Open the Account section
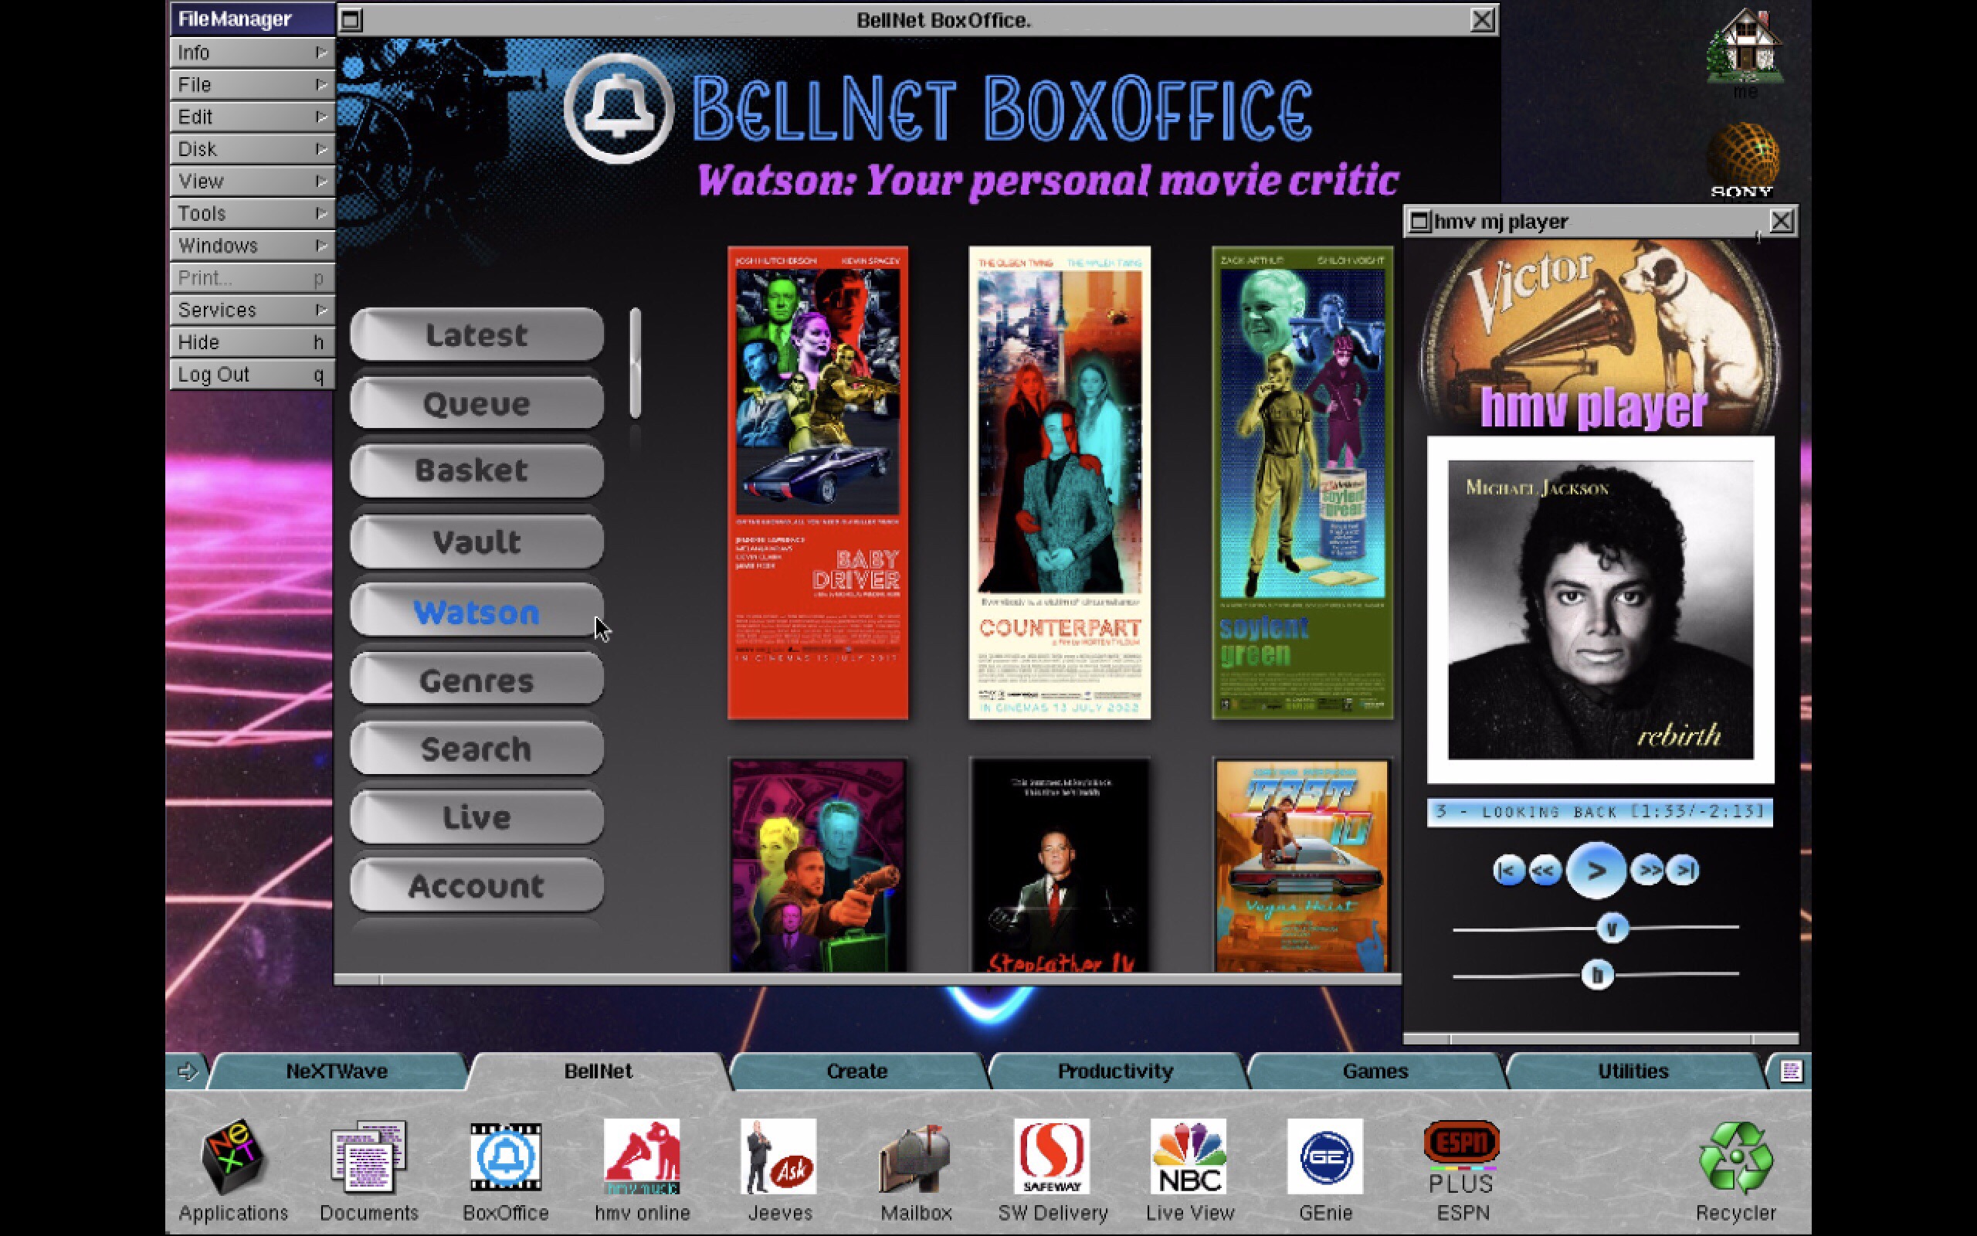 click(477, 885)
